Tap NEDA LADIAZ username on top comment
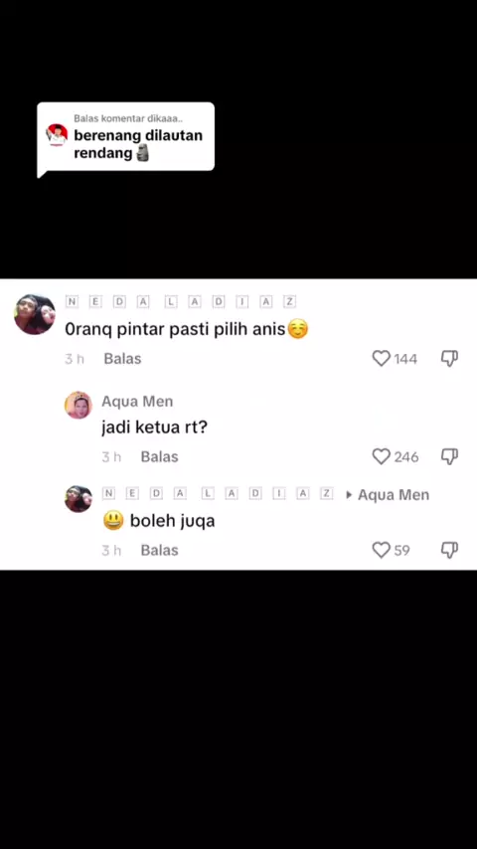This screenshot has width=477, height=849. (181, 302)
